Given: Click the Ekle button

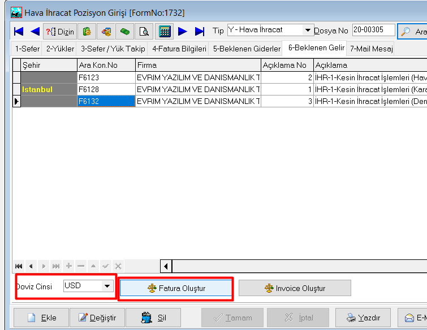Looking at the screenshot, I should [41, 318].
